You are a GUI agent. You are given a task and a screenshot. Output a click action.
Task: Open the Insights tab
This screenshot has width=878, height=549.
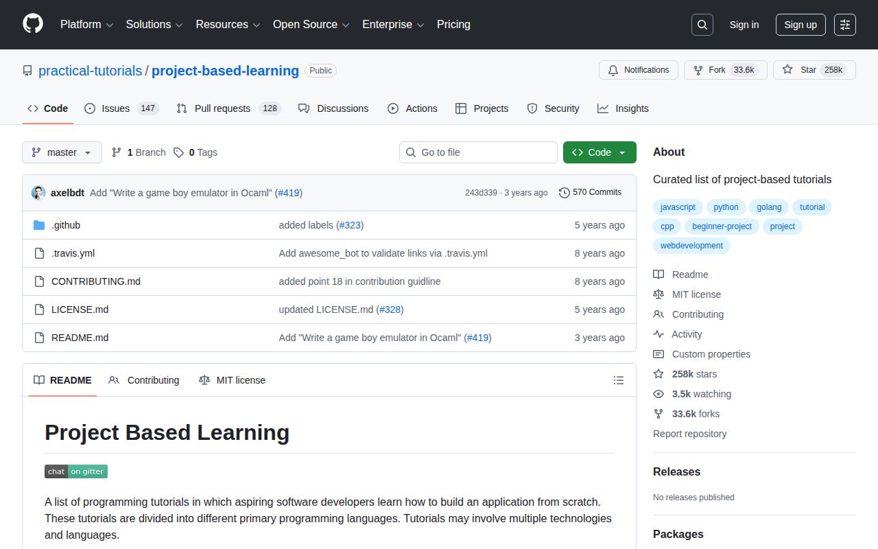pos(623,108)
